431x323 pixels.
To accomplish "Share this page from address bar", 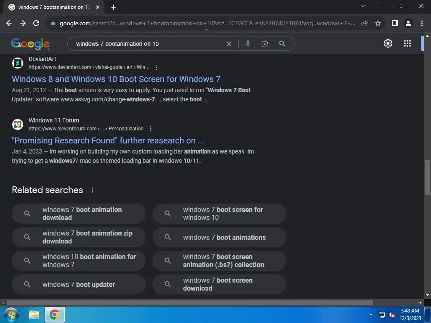I will tap(364, 24).
